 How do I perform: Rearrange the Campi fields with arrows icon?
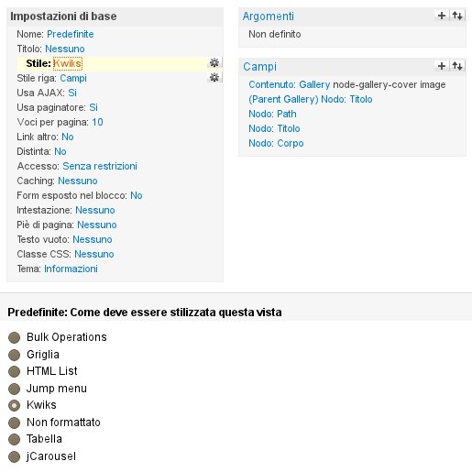(x=457, y=66)
